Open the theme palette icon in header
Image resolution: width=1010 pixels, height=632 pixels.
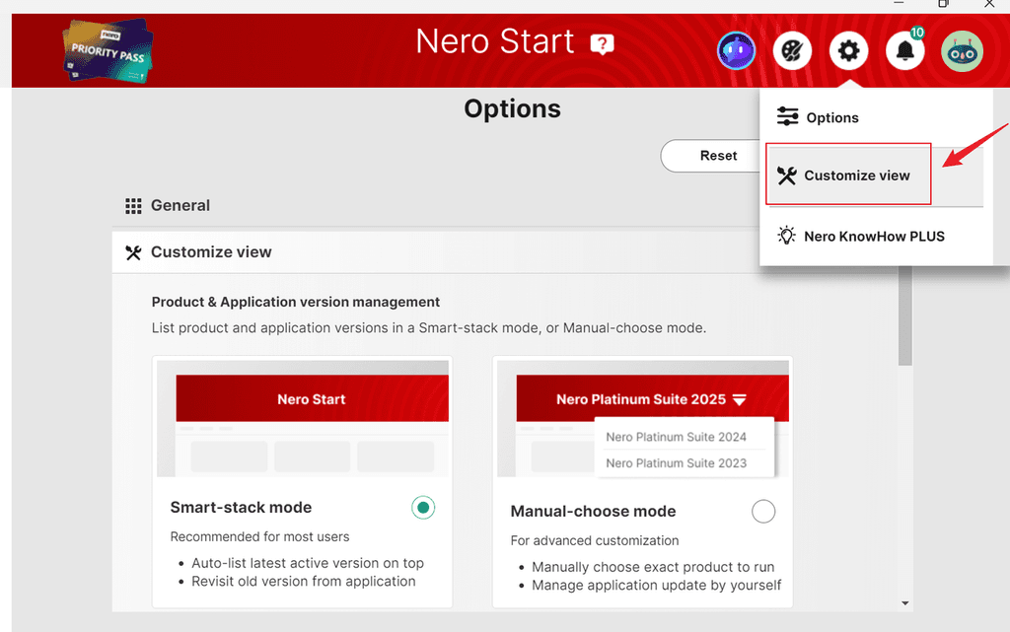(x=792, y=51)
